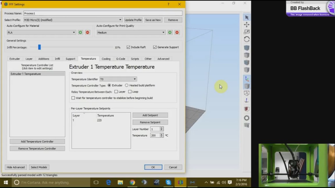Click the gear settings icon in toolbar
The width and height of the screenshot is (335, 188).
click(x=247, y=118)
